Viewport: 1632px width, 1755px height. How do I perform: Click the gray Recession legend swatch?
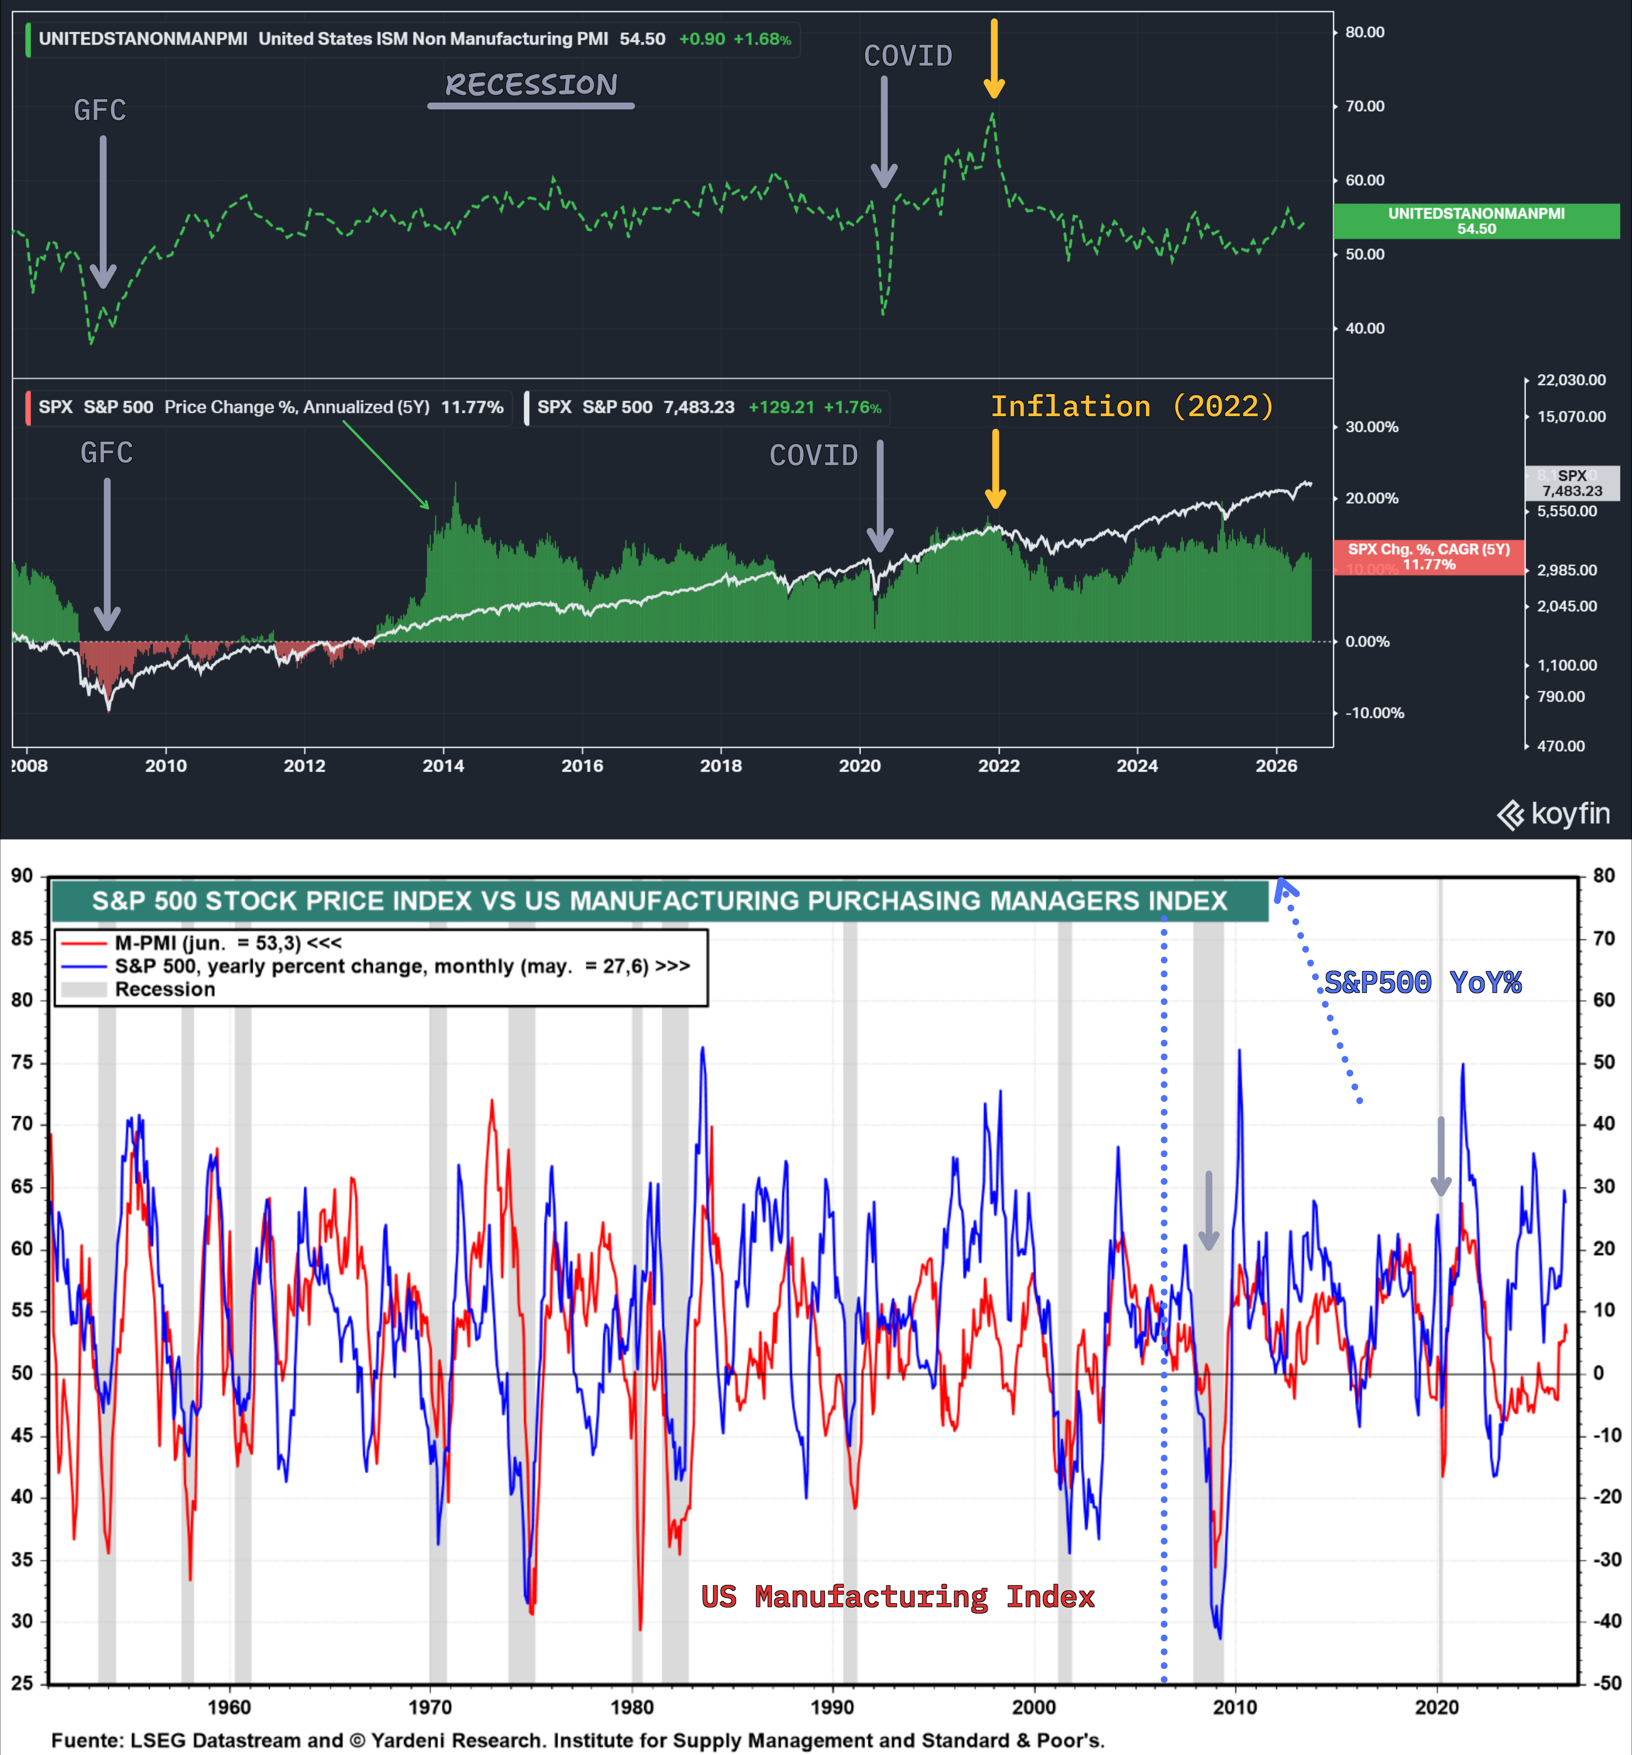pos(84,990)
